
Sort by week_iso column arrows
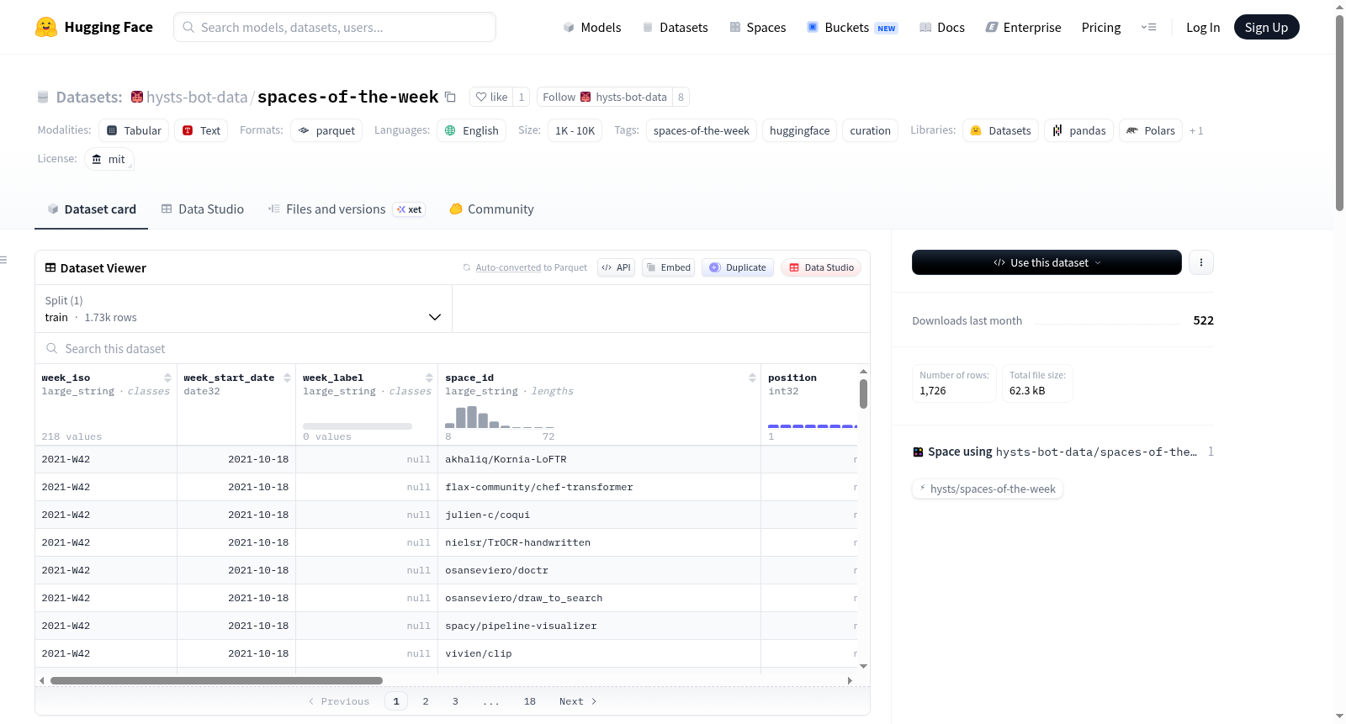click(167, 378)
